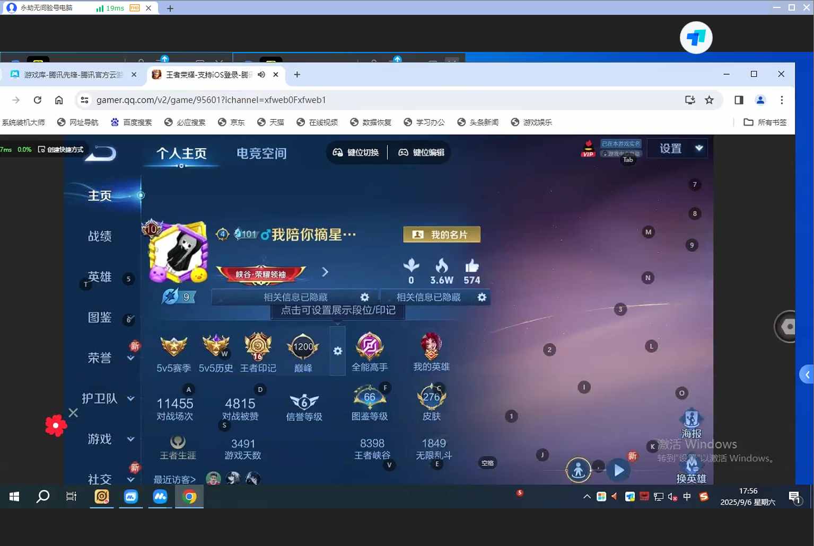Screen dimensions: 814x546
Task: Open the 我的名片 button
Action: [x=442, y=235]
